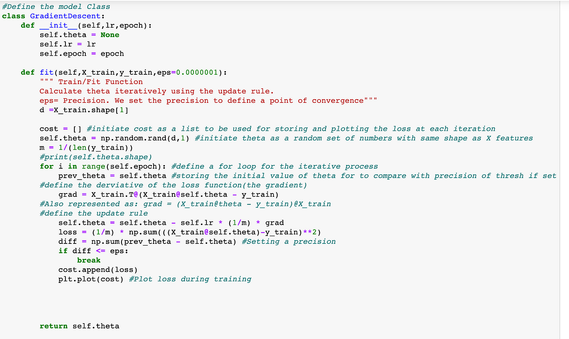Click the 'break' keyword
This screenshot has width=569, height=339.
pyautogui.click(x=89, y=260)
